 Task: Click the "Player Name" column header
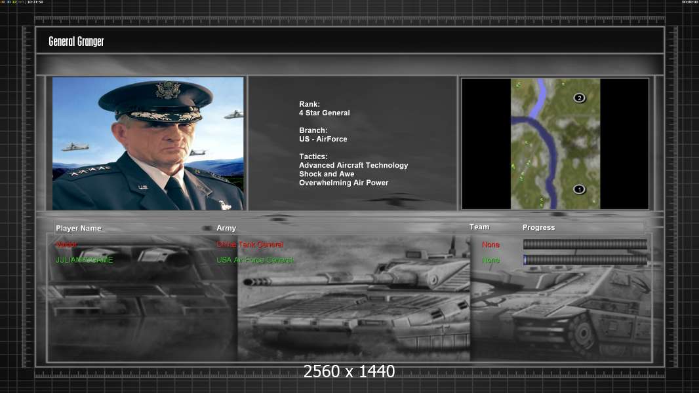coord(79,229)
